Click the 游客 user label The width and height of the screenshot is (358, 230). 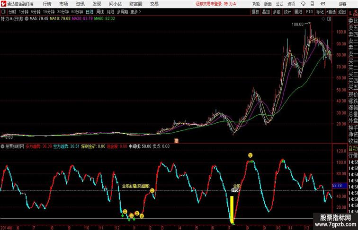click(342, 4)
